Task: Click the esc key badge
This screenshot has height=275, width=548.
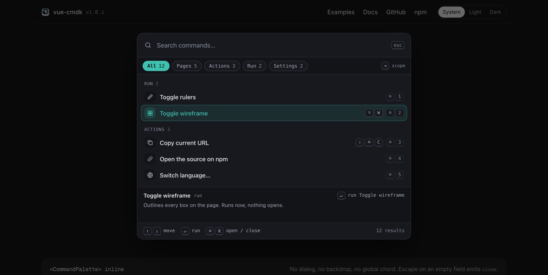Action: click(x=398, y=45)
